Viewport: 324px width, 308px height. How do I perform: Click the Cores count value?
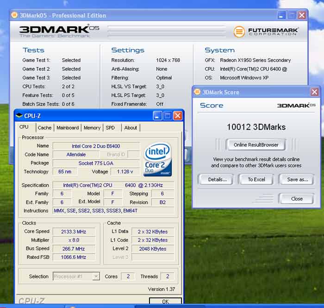[x=128, y=277]
